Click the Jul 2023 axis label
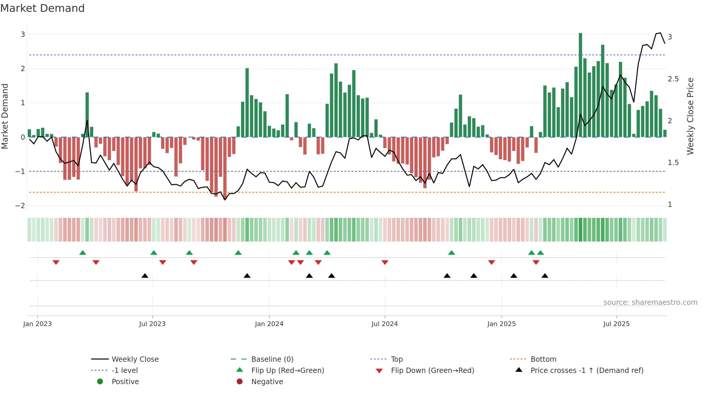The image size is (708, 398). (x=152, y=324)
